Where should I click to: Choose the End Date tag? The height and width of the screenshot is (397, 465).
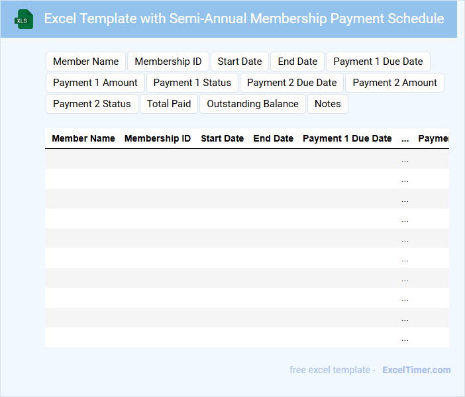pyautogui.click(x=297, y=62)
